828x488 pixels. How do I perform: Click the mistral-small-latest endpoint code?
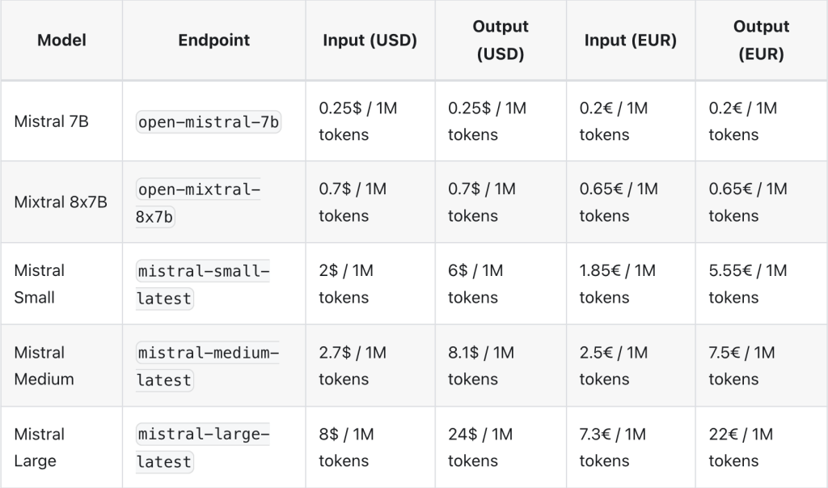coord(203,284)
